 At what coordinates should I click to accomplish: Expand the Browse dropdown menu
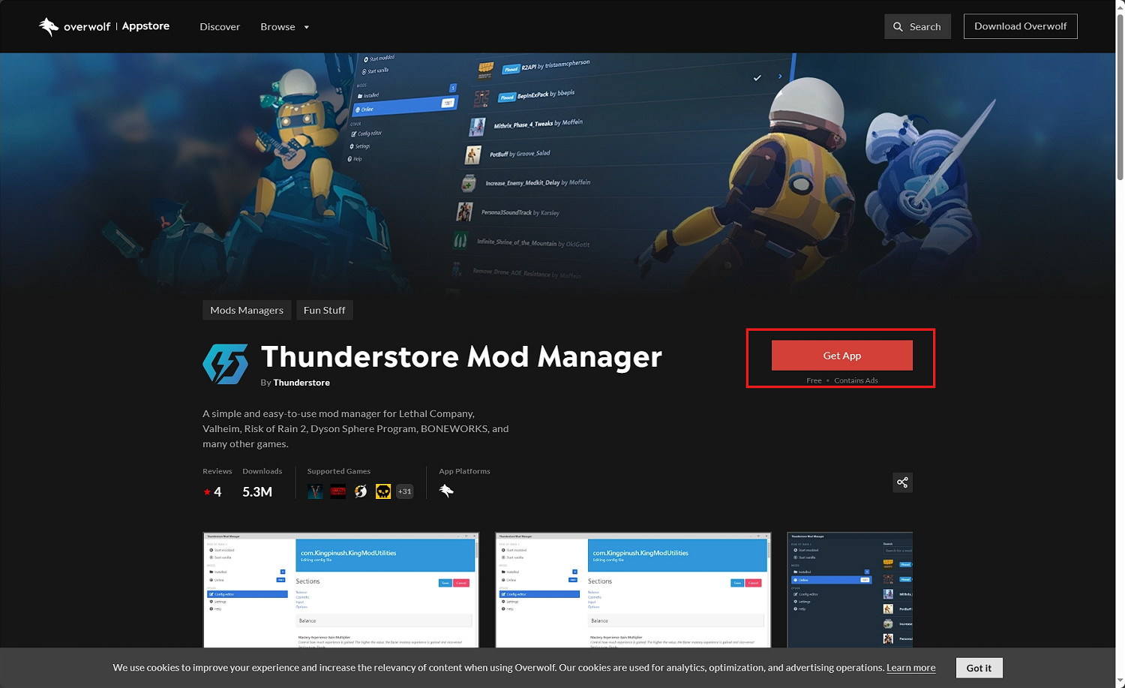[x=284, y=27]
